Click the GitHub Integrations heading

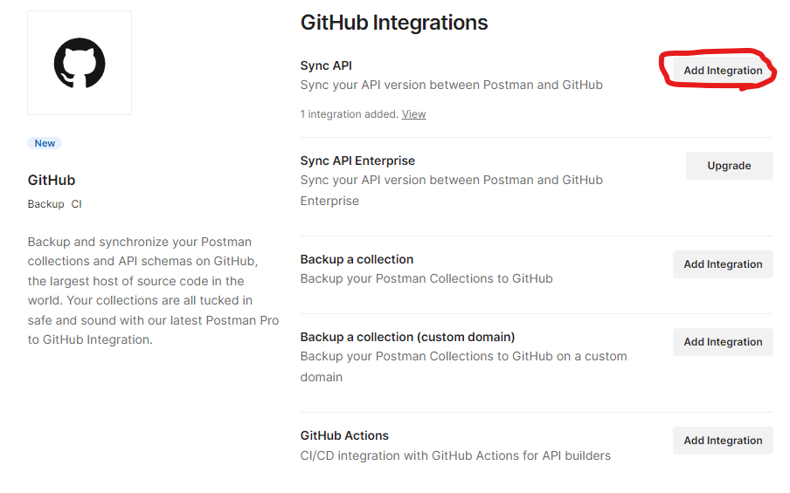(x=394, y=23)
